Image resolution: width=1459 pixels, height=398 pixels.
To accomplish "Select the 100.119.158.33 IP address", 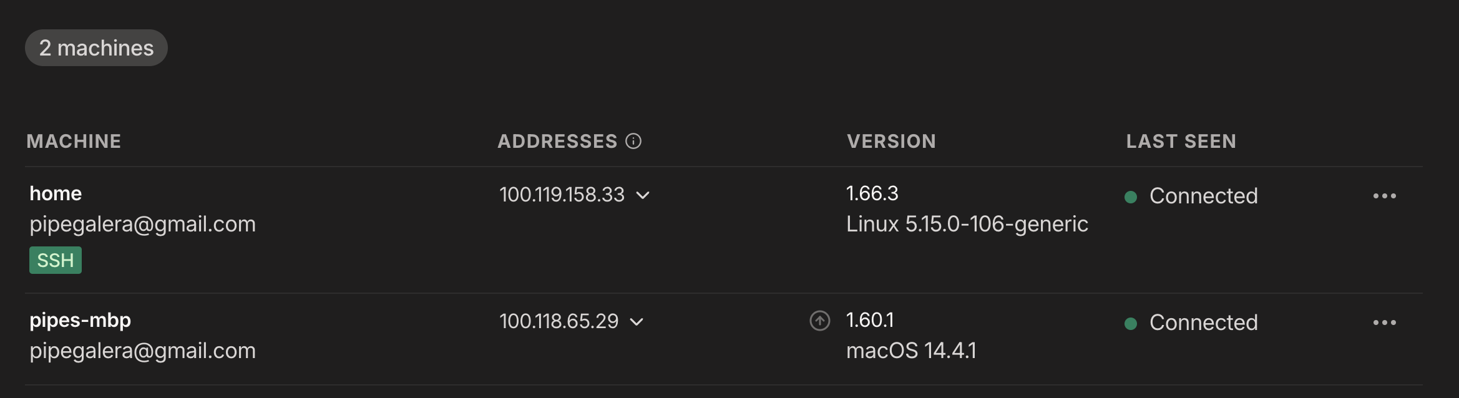I will pos(562,195).
